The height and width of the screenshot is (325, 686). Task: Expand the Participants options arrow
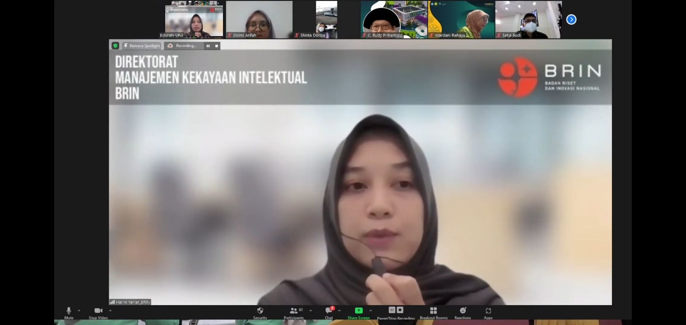pyautogui.click(x=311, y=311)
